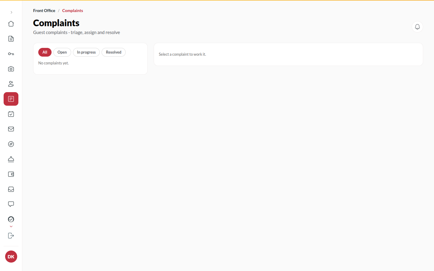Open the DK user avatar
The height and width of the screenshot is (271, 434).
(11, 257)
